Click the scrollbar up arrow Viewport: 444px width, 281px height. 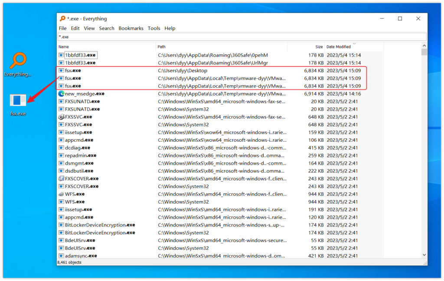click(424, 46)
